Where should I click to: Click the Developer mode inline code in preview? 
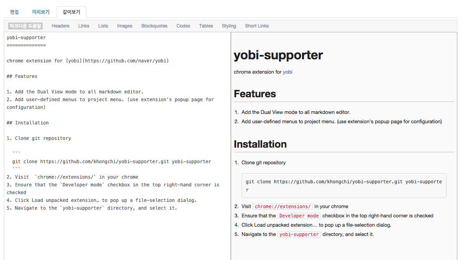[x=299, y=216]
